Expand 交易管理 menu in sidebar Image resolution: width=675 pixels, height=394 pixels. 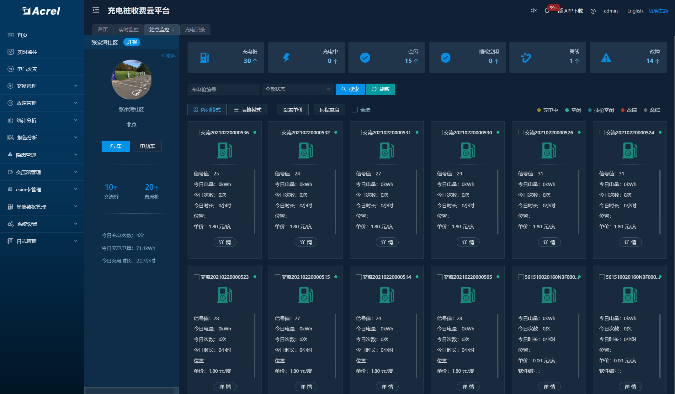[x=42, y=86]
